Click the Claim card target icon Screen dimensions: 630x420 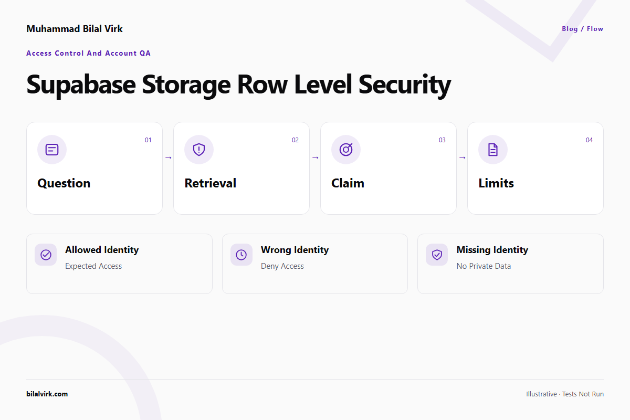pyautogui.click(x=346, y=150)
